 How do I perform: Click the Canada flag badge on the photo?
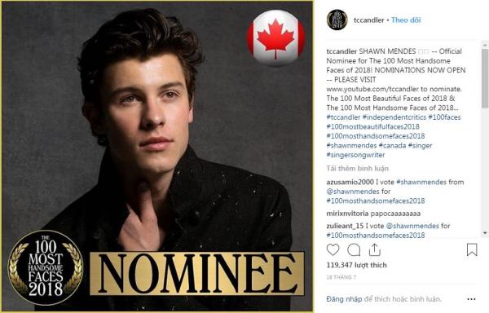(276, 37)
